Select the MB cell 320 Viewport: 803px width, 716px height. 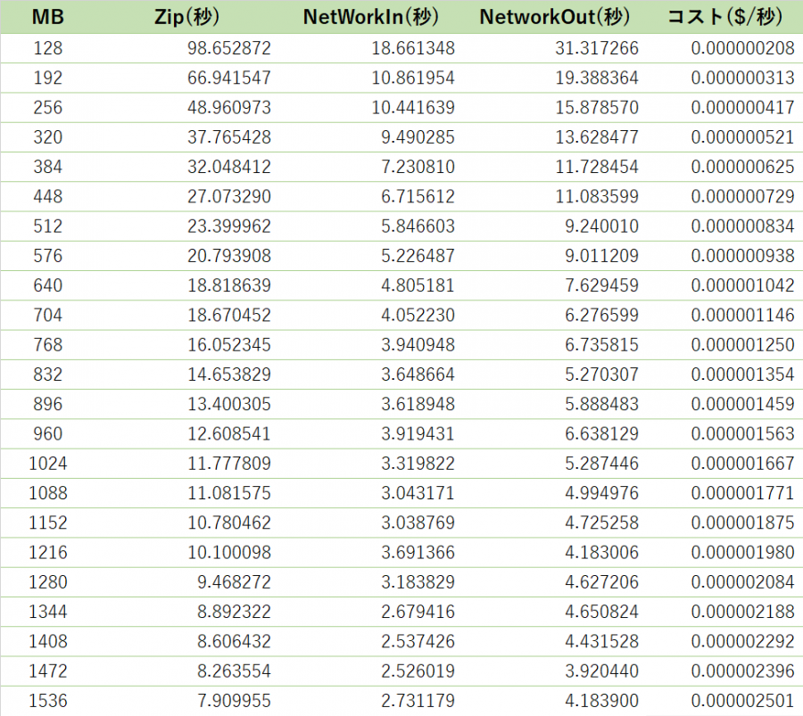[47, 137]
